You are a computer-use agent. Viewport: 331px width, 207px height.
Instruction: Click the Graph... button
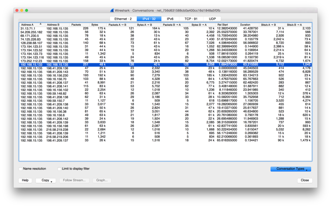pyautogui.click(x=102, y=180)
